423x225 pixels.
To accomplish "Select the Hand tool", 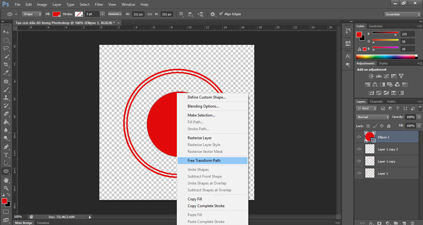I will pos(6,180).
